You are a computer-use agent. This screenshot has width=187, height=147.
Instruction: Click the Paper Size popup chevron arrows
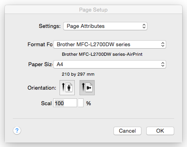(x=163, y=65)
